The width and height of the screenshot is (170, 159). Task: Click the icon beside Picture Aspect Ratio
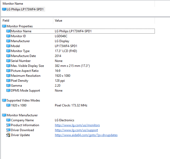(8, 71)
